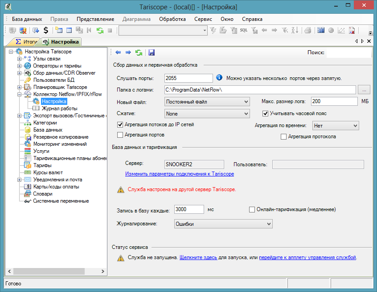Screen dimensions: 377x292
Task: Open the 'Агрегация по времени' dropdown
Action: click(336, 126)
